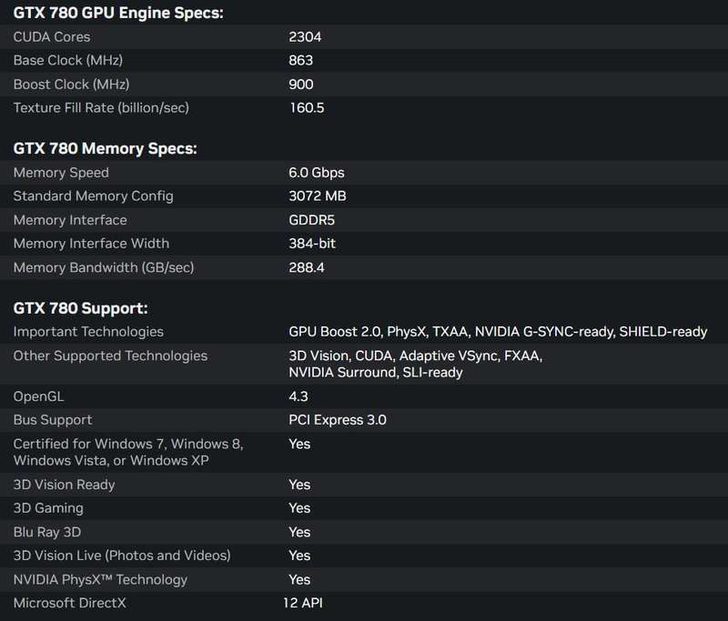This screenshot has width=728, height=621.
Task: Click the Base Clock (MHz) label
Action: pyautogui.click(x=68, y=60)
